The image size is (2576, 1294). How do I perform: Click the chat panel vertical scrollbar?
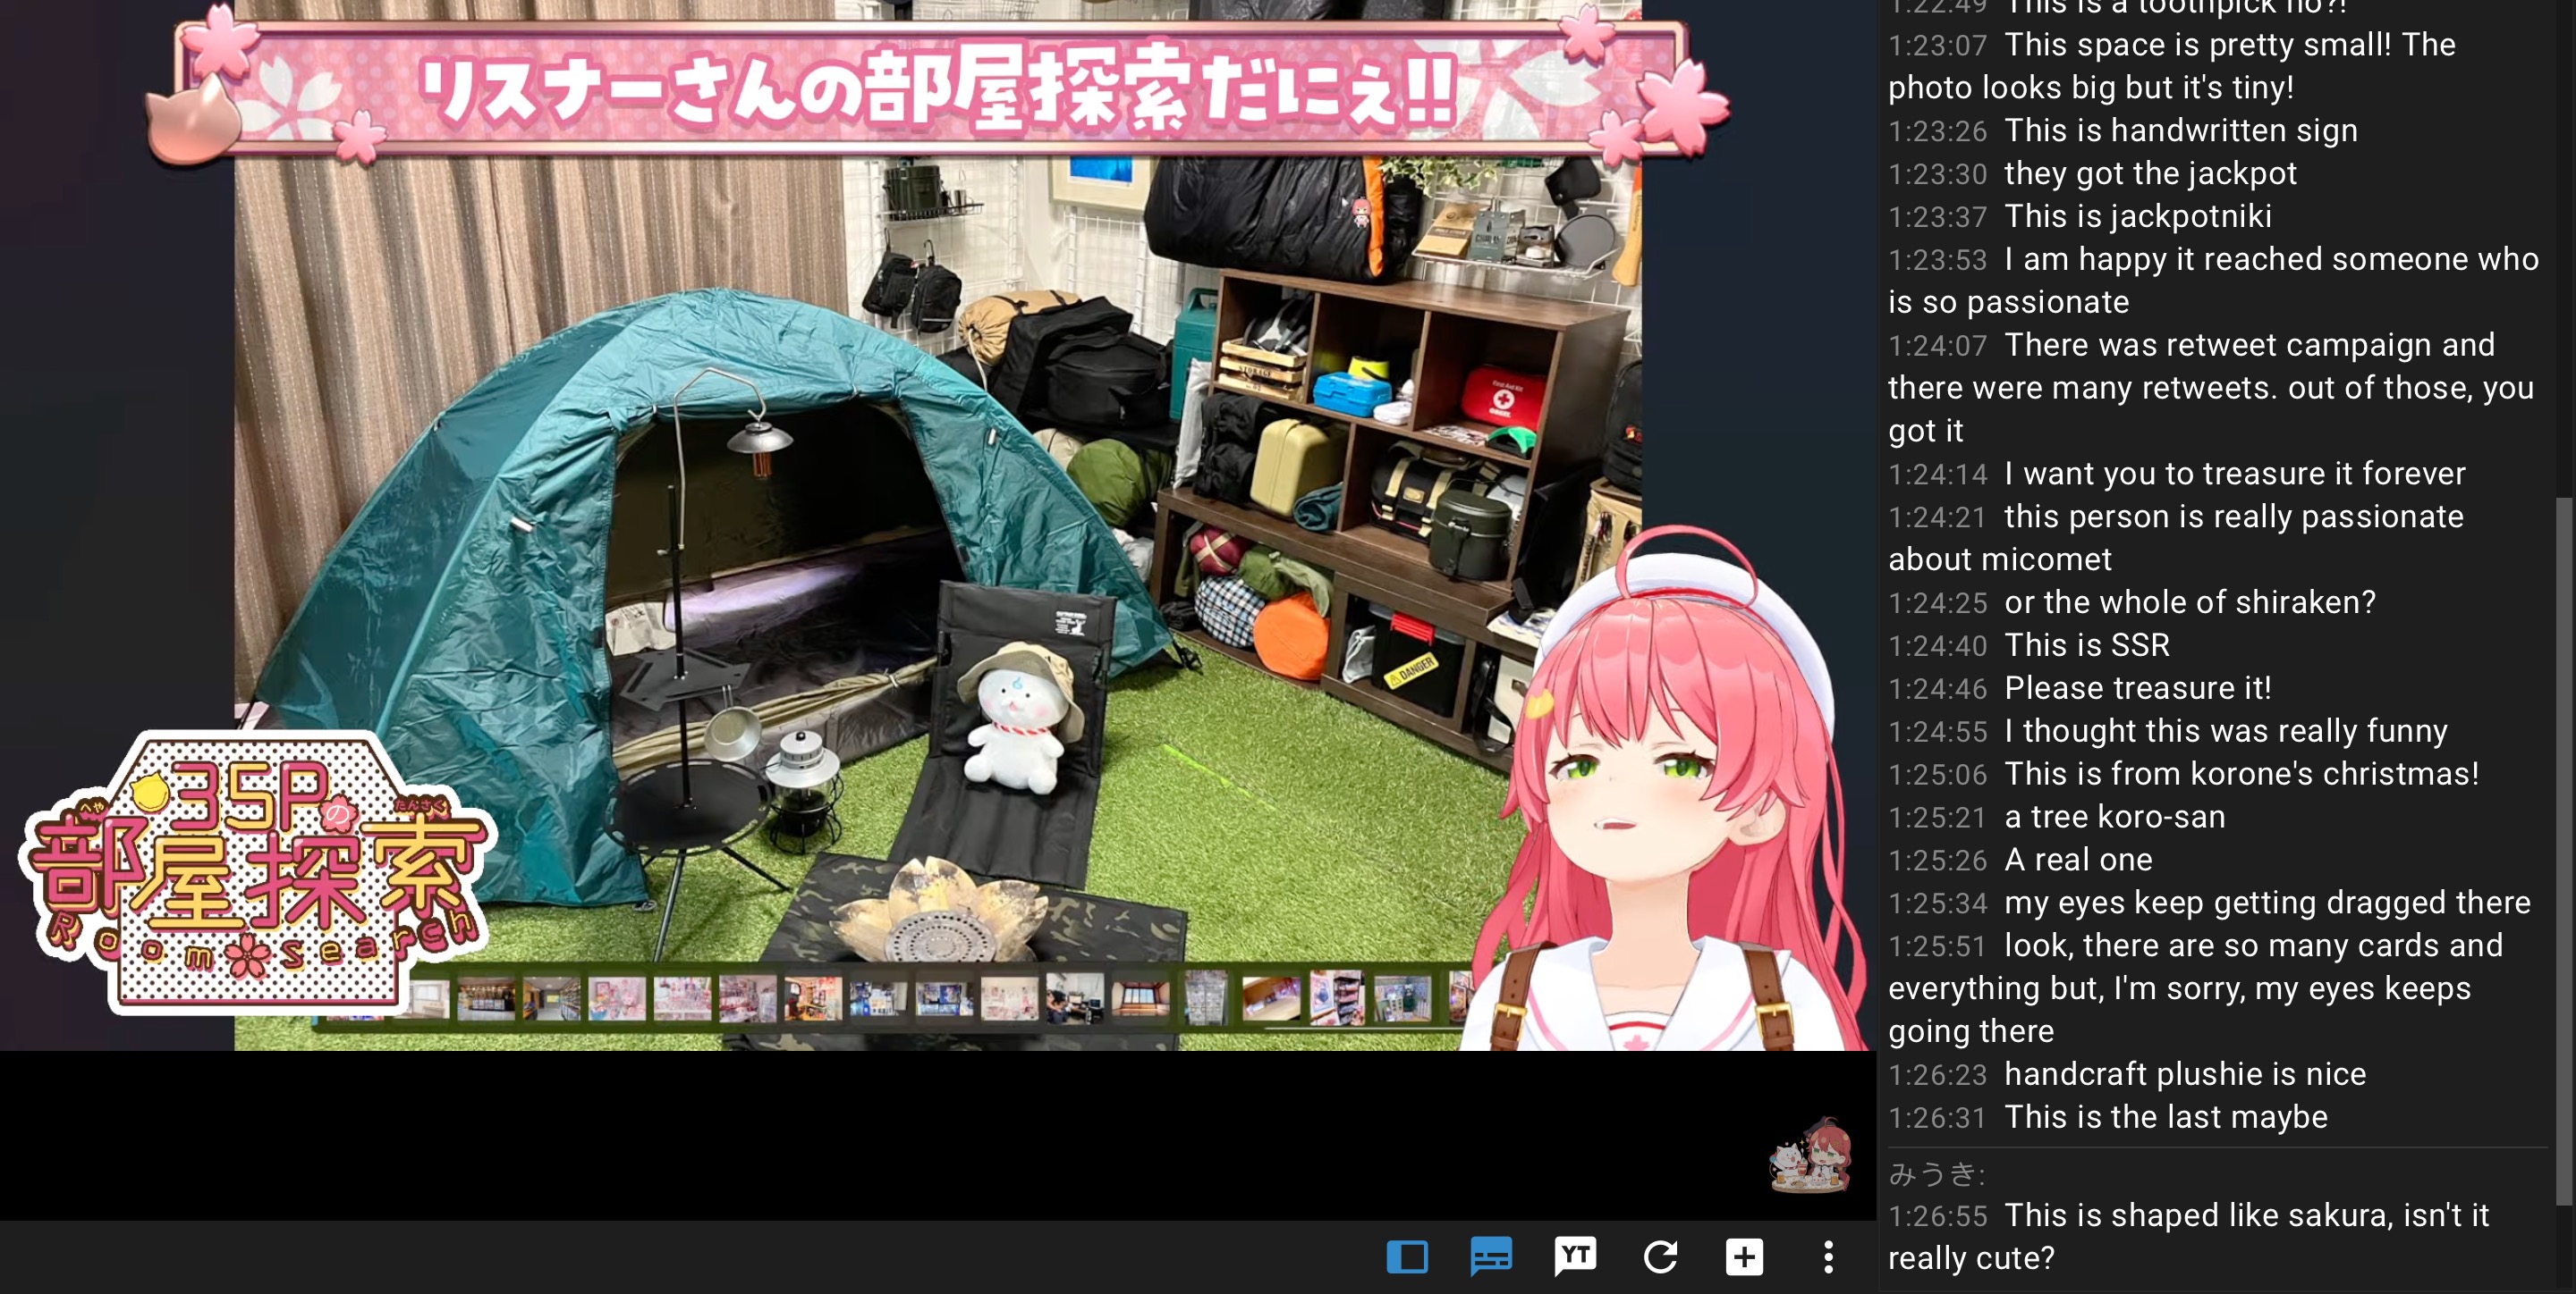pyautogui.click(x=2563, y=851)
